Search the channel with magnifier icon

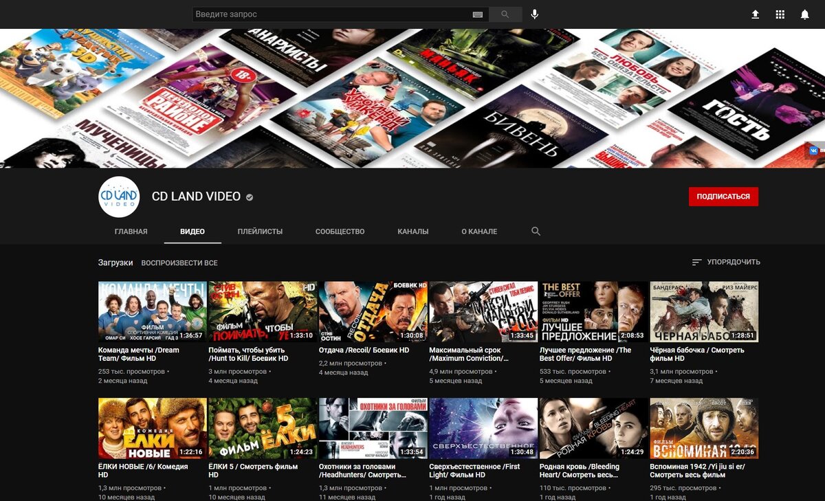tap(536, 232)
